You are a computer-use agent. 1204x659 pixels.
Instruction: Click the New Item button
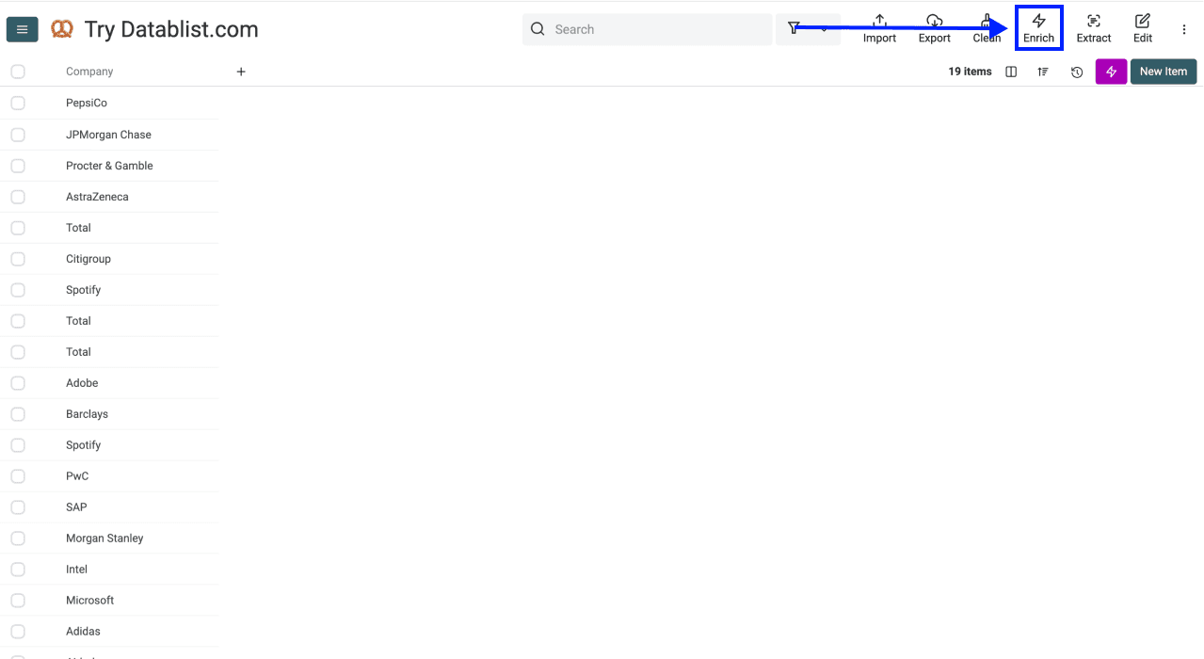[1163, 71]
